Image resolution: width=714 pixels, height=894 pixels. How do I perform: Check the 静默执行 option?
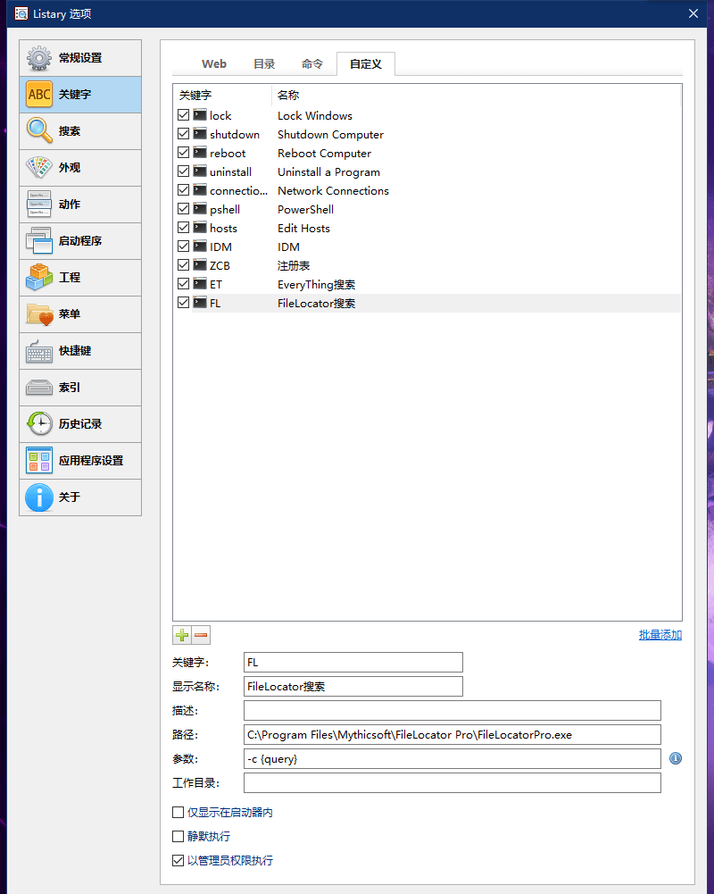(178, 837)
